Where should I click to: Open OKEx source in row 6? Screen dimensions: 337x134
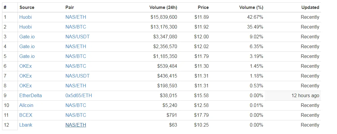point(25,66)
